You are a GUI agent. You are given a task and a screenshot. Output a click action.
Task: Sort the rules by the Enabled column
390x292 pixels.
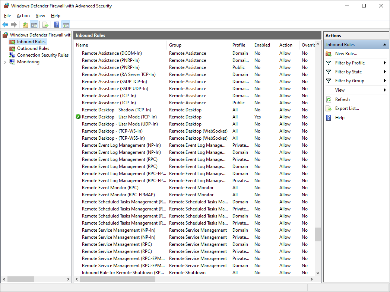[x=262, y=45]
